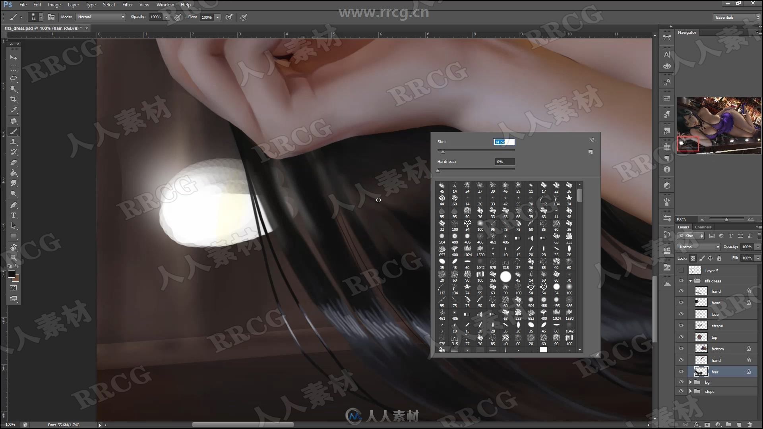Select the Hand tool
This screenshot has height=429, width=763.
tap(14, 247)
